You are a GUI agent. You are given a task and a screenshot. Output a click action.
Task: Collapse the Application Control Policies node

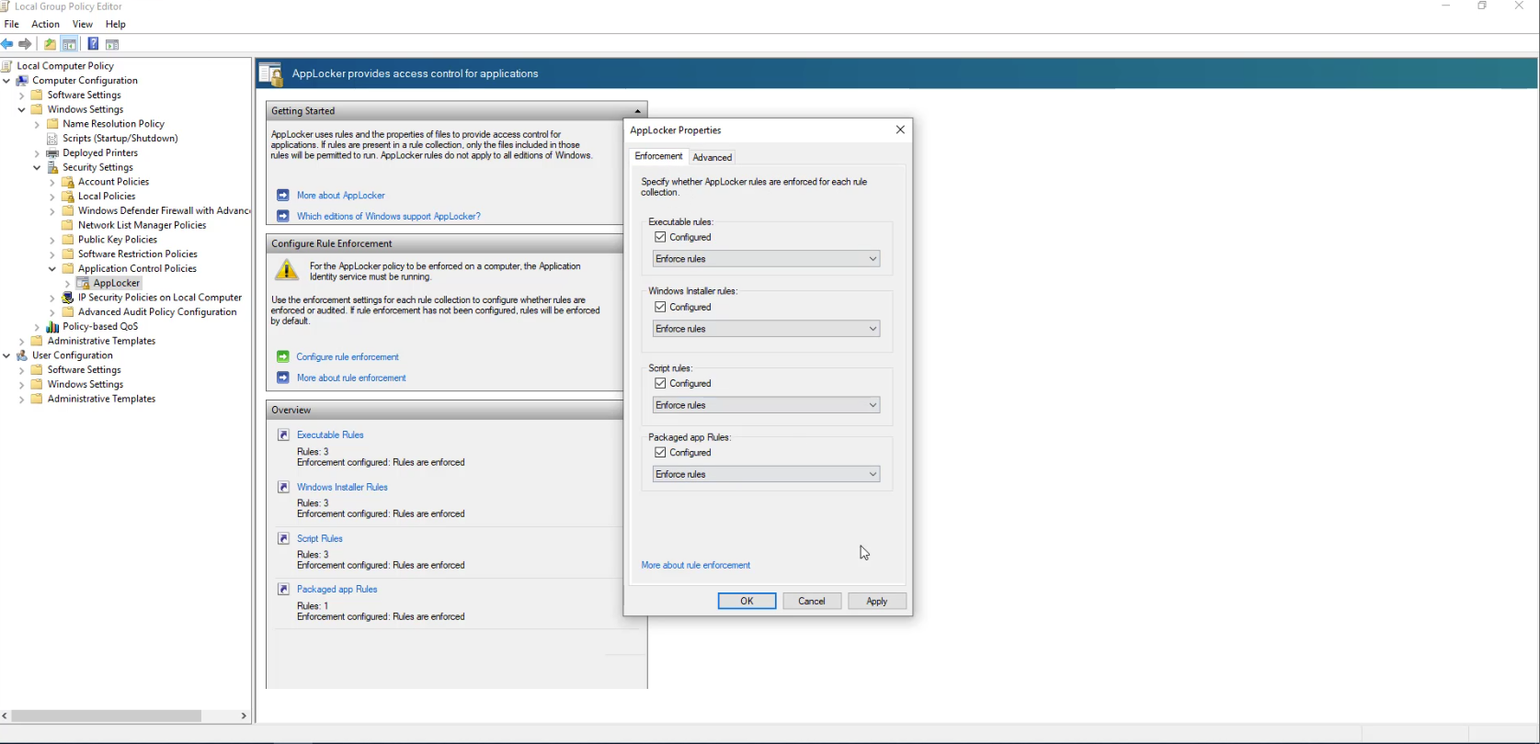52,269
